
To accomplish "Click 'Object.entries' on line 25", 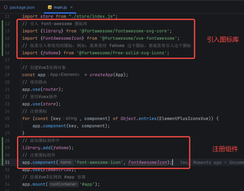I will 139,118.
